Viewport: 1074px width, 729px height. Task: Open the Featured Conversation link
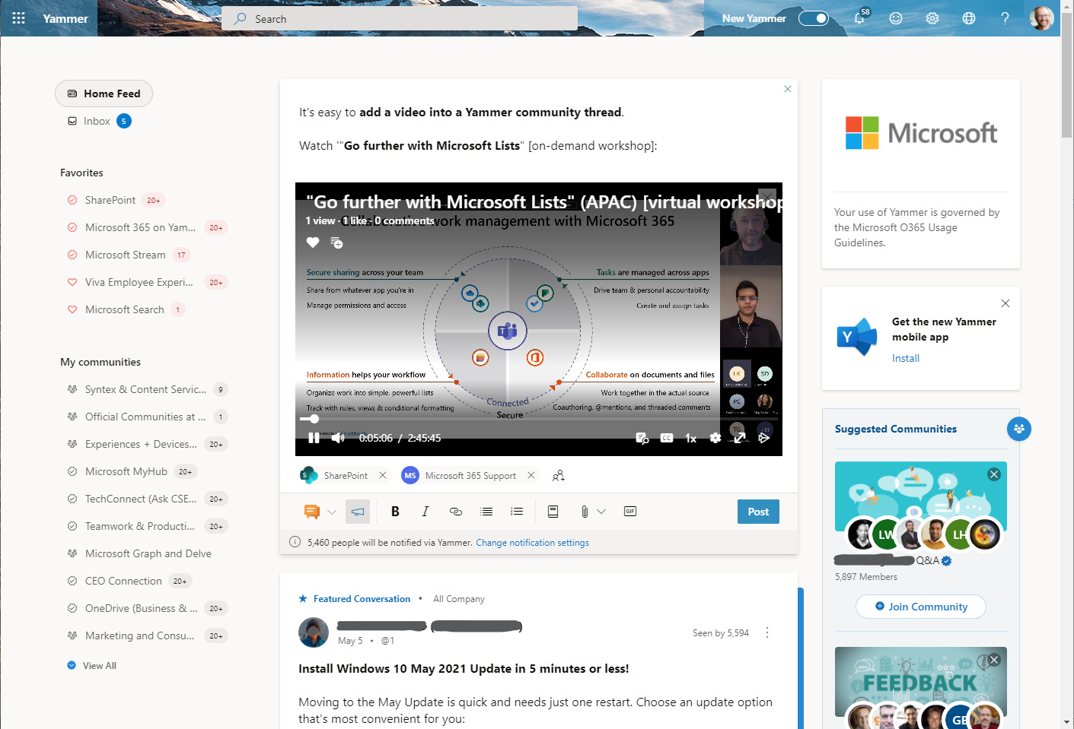(362, 599)
